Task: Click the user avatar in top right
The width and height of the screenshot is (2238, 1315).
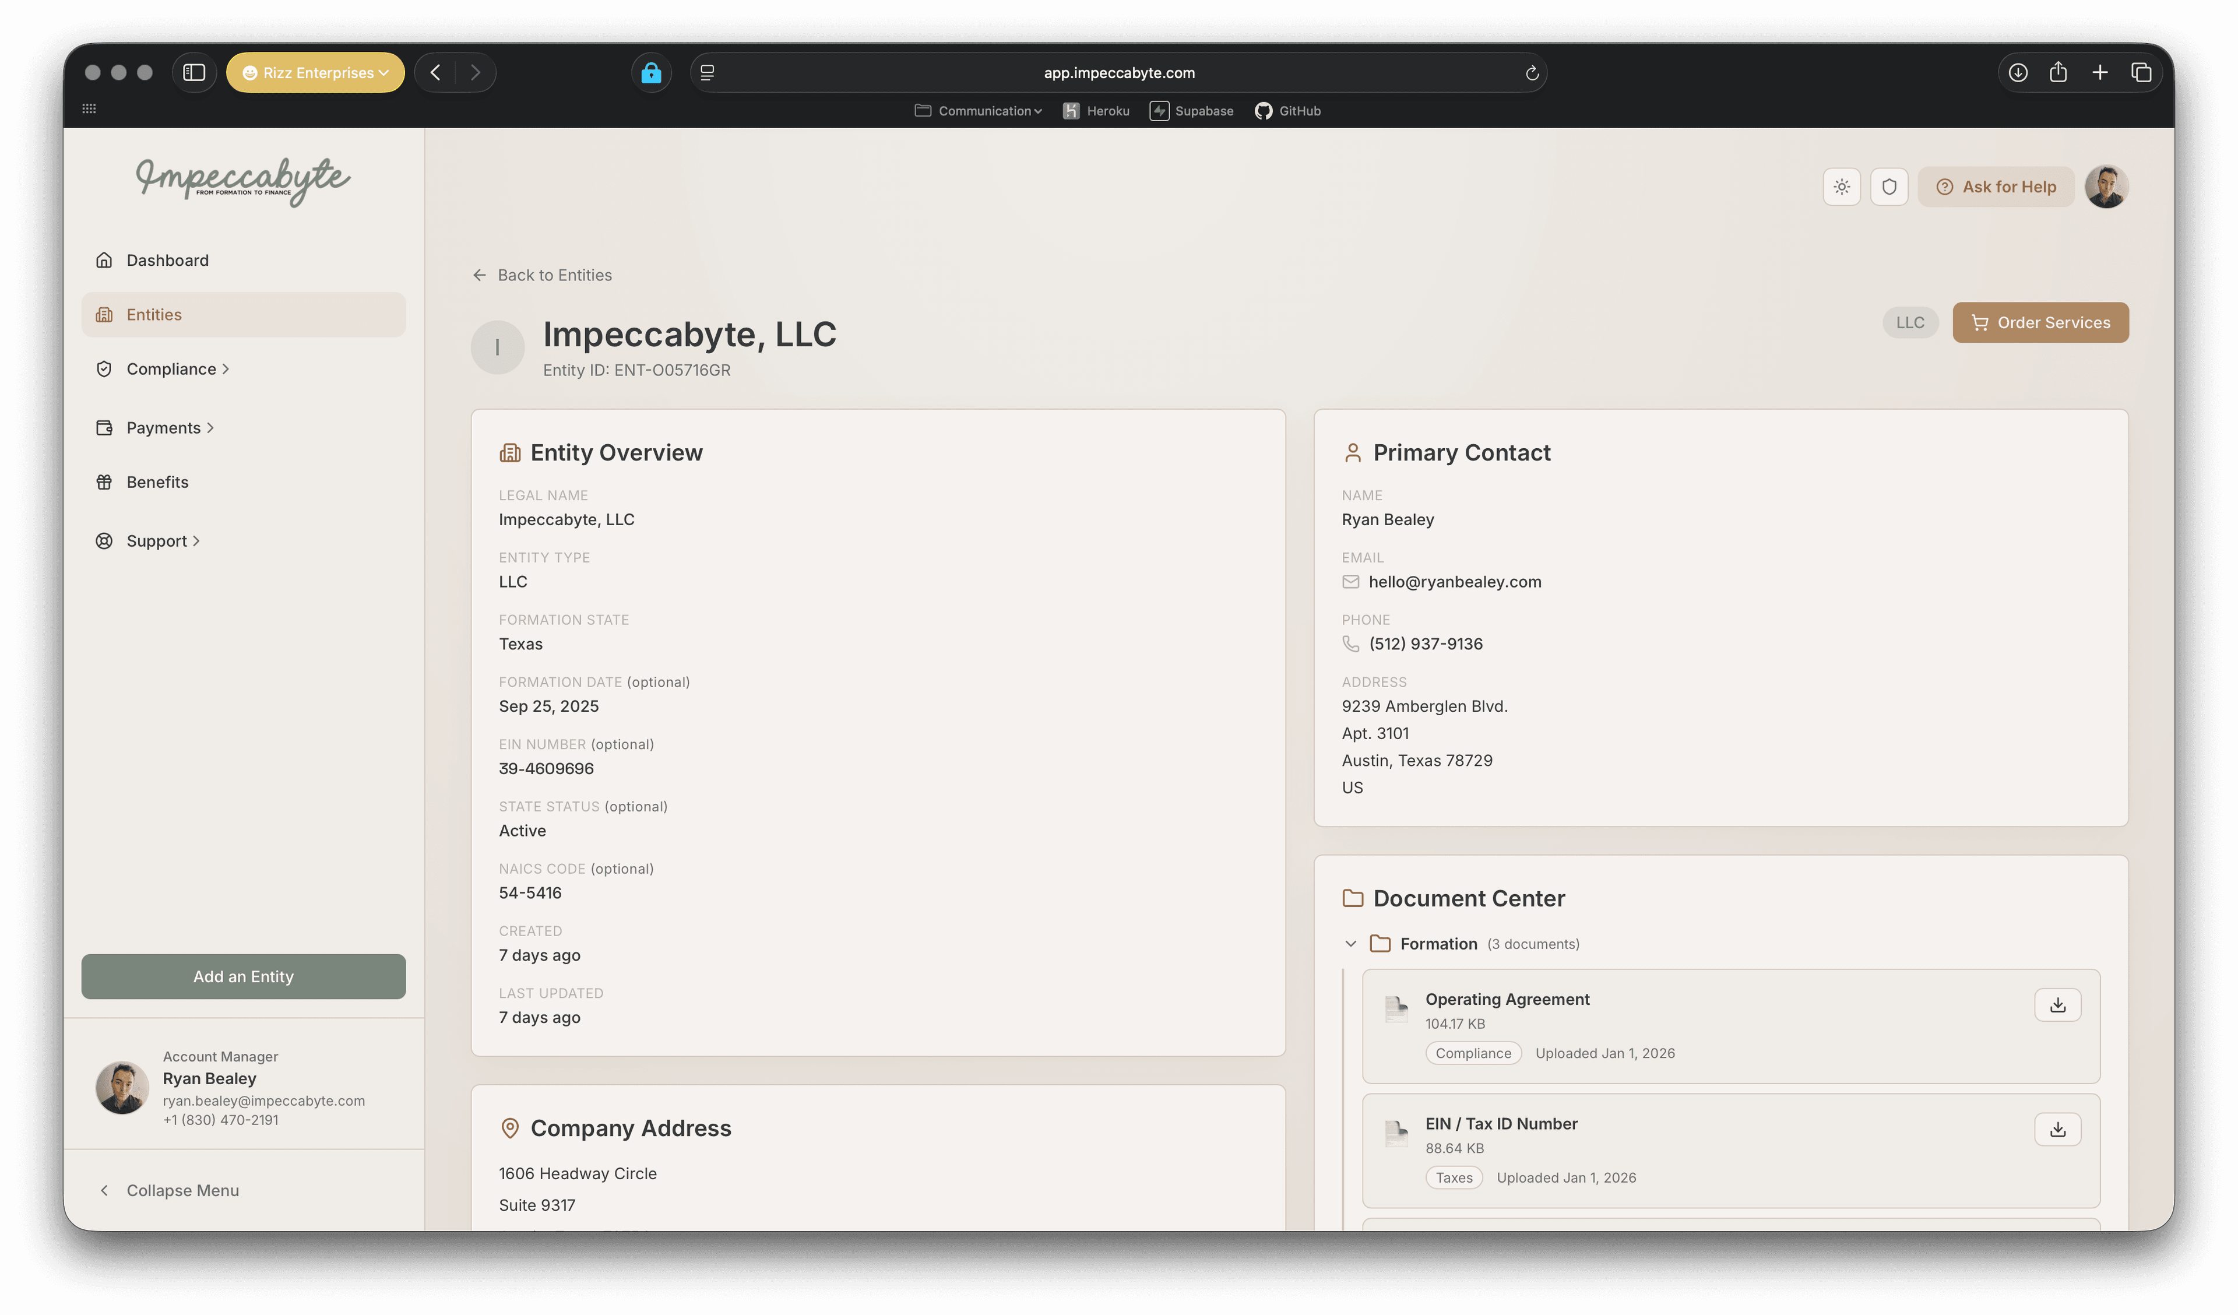Action: [x=2106, y=187]
